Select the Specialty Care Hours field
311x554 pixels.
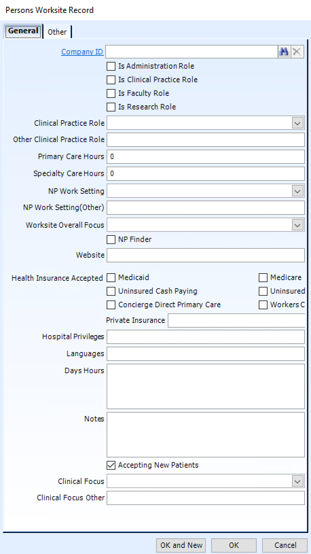[x=206, y=174]
